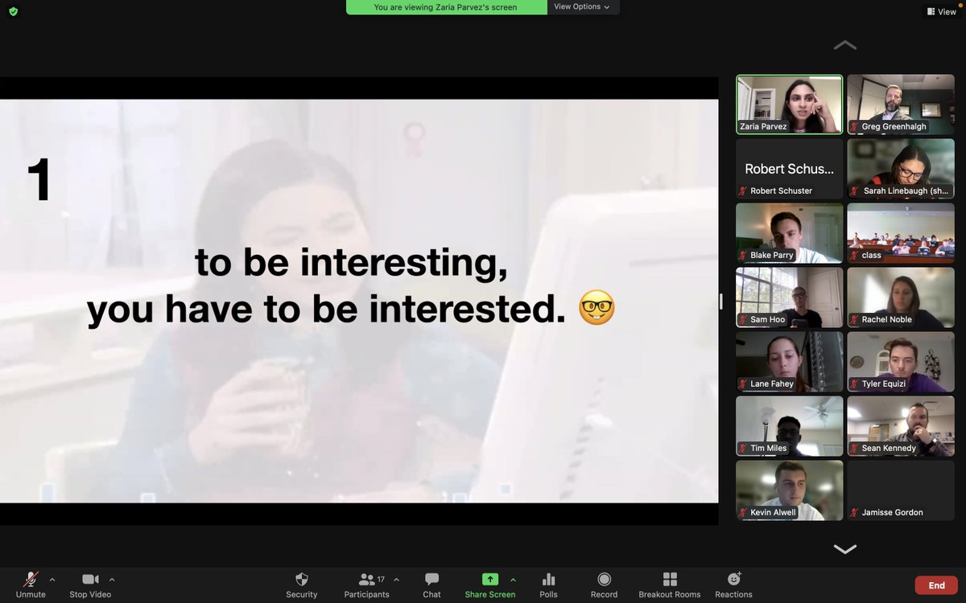This screenshot has width=966, height=603.
Task: Show more participants with the down arrow
Action: [x=844, y=549]
